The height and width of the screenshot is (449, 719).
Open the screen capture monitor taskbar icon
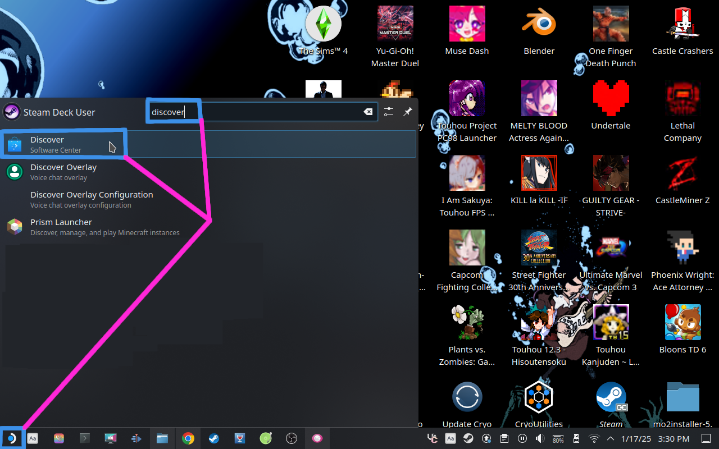[111, 438]
